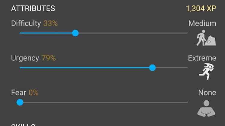Click the Difficulty digging worker icon
Viewport: 225px width, 126px height.
(206, 38)
